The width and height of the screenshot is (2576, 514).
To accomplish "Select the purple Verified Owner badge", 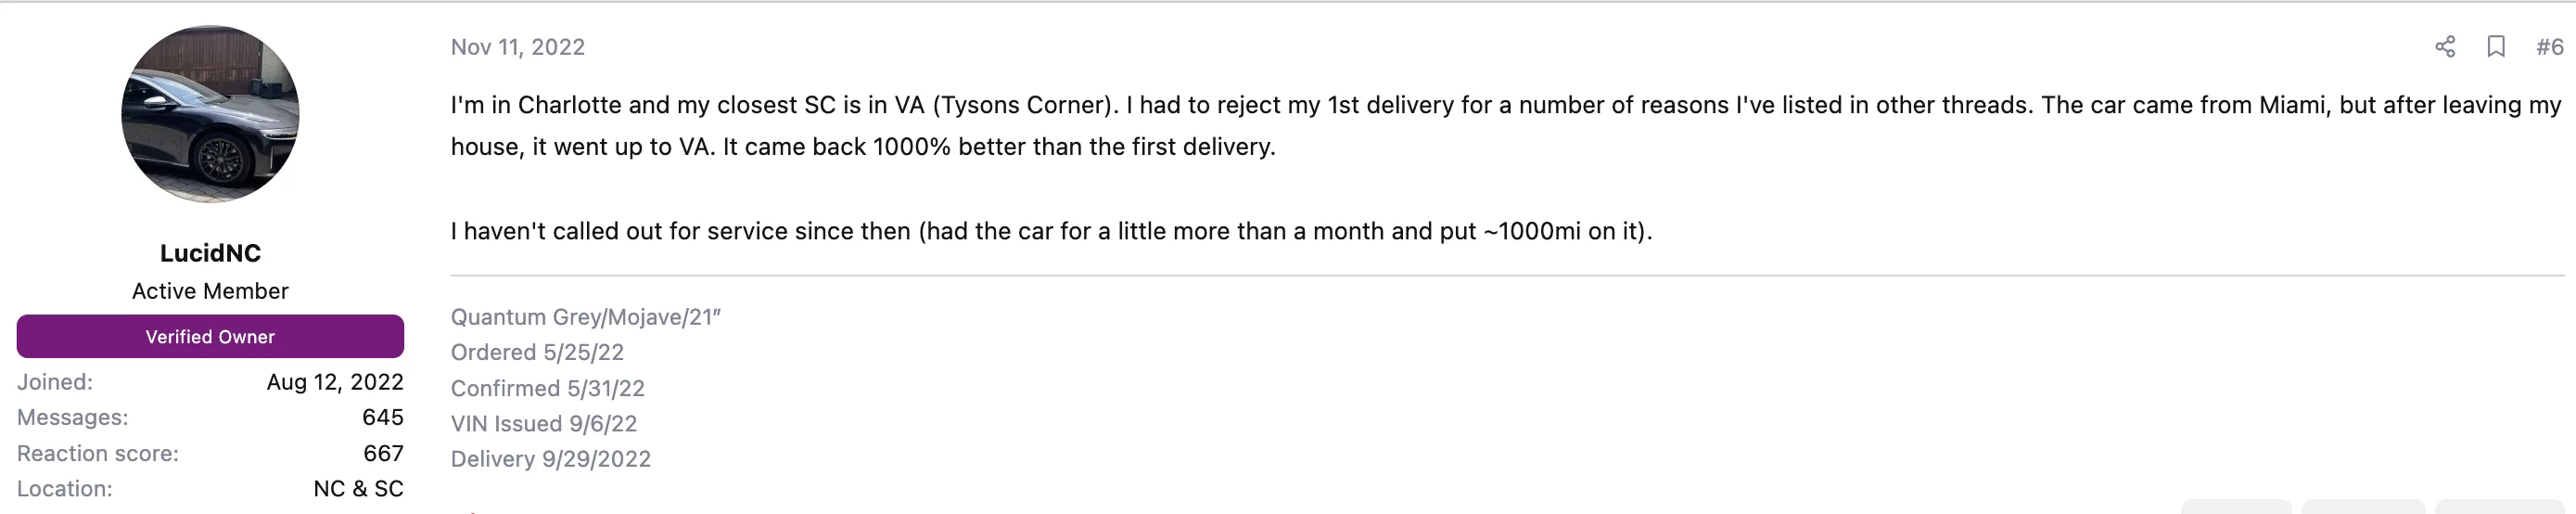I will click(210, 337).
